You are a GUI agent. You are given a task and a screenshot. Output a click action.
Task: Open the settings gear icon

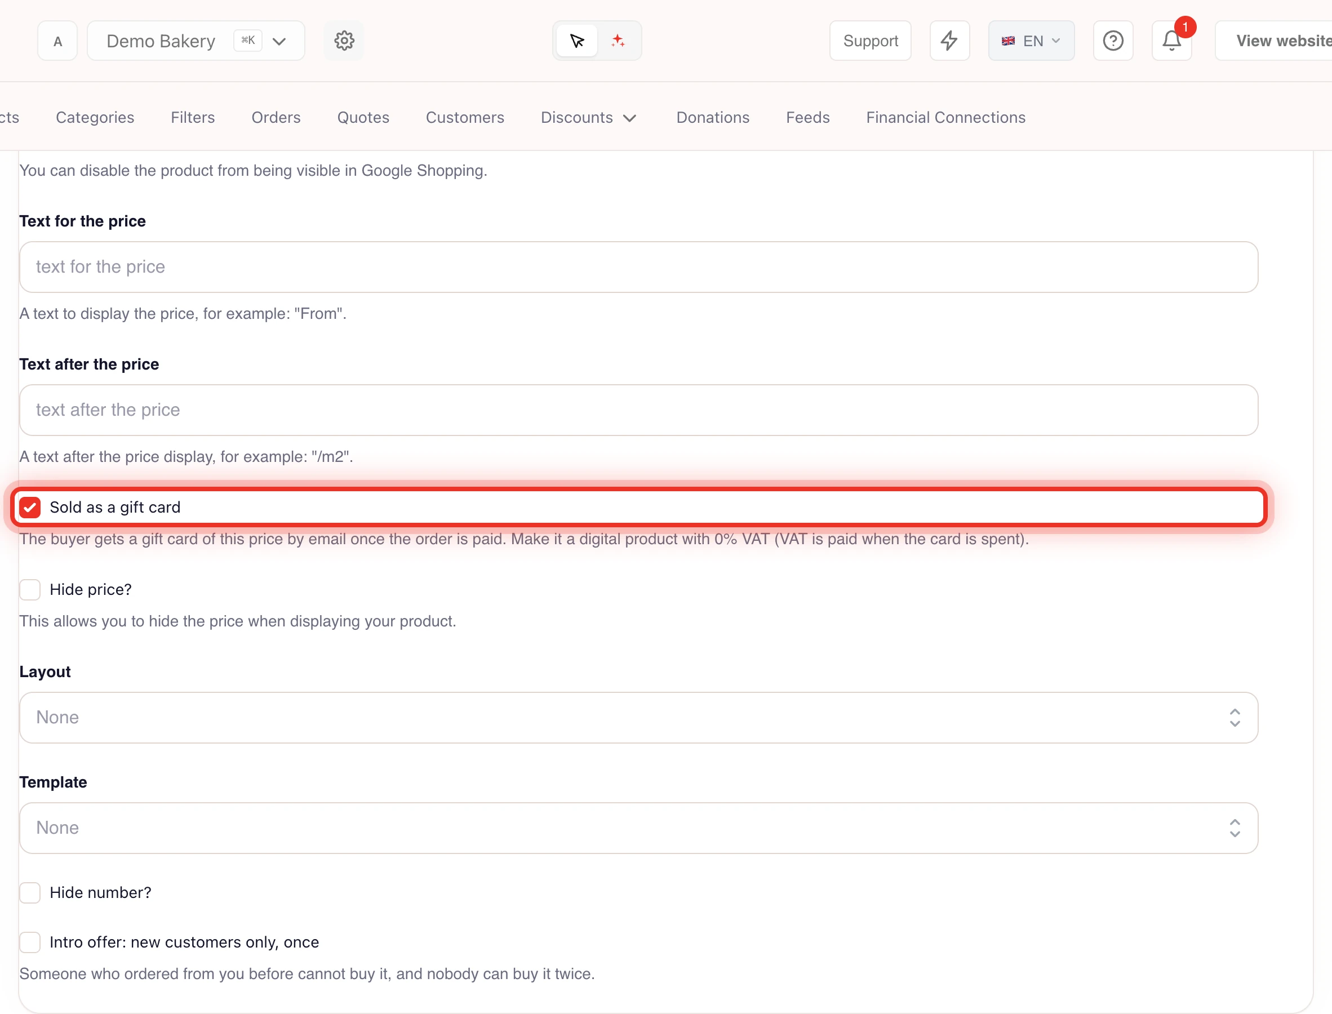(x=343, y=41)
